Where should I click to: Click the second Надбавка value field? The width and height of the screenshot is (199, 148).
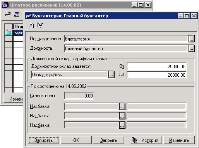[x=156, y=116]
